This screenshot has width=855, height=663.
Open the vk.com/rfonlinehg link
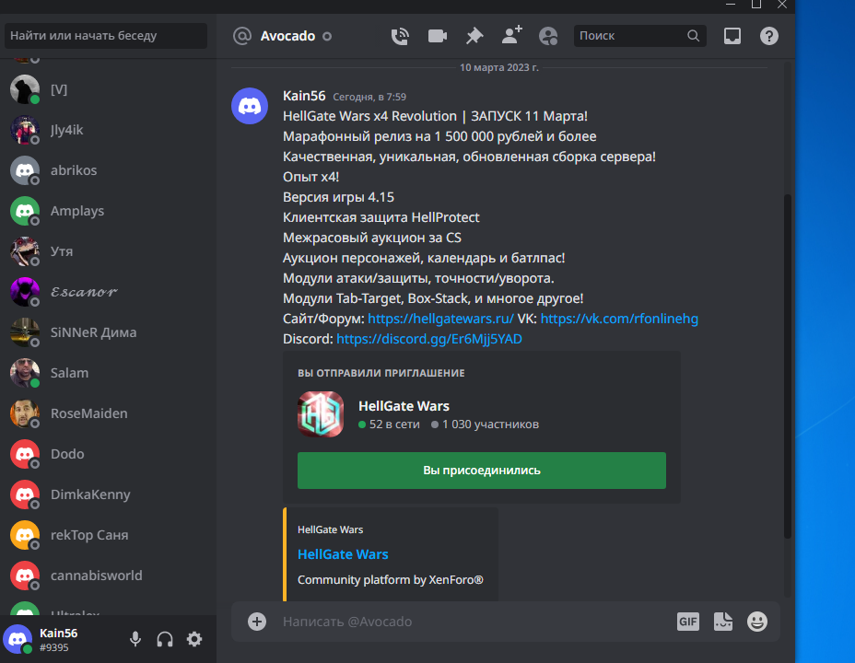pos(619,319)
